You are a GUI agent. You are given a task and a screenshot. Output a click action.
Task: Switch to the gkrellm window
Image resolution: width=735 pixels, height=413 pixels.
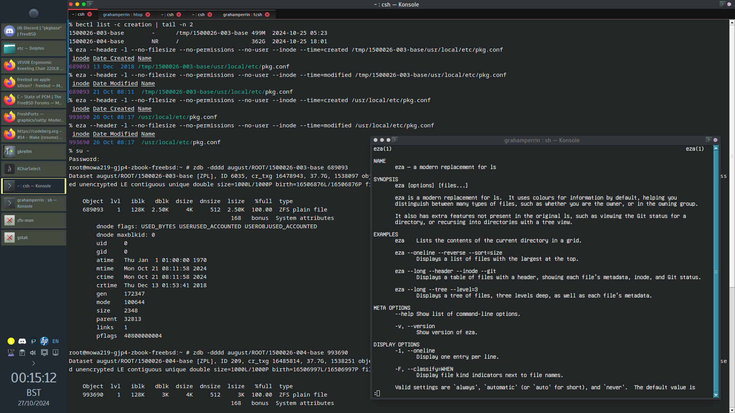(x=34, y=151)
